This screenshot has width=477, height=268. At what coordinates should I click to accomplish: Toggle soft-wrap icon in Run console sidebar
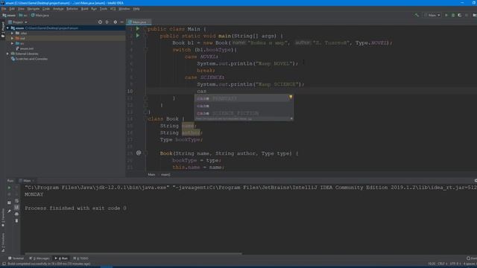(x=16, y=201)
